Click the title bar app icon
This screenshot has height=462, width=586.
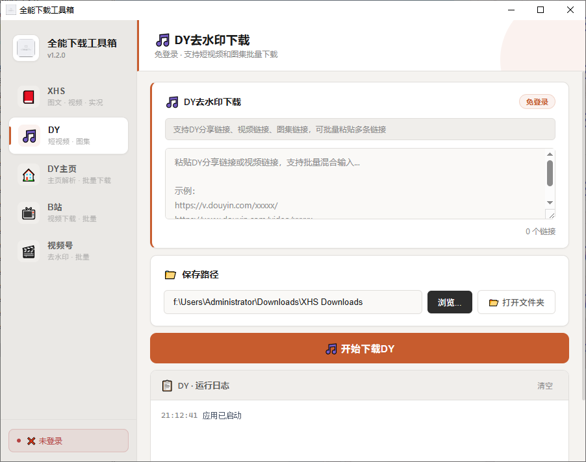[x=11, y=10]
